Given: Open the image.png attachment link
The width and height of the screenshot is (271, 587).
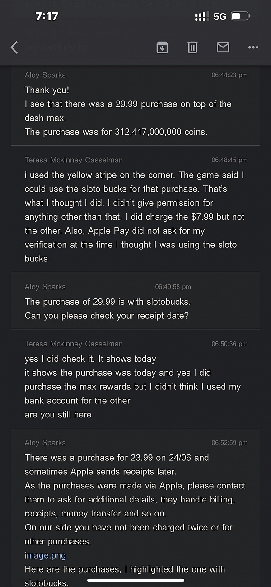Looking at the screenshot, I should (45, 555).
